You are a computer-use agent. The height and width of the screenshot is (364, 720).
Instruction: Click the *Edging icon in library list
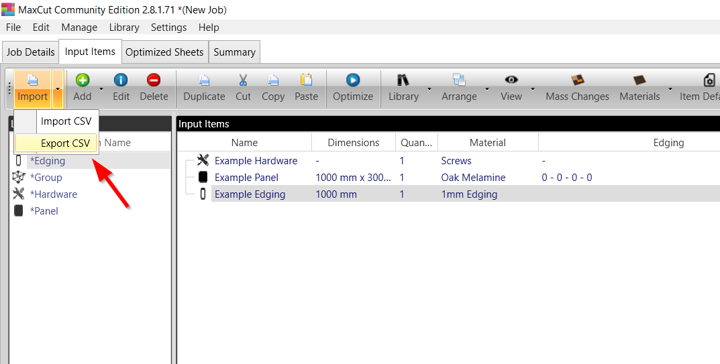[x=18, y=160]
